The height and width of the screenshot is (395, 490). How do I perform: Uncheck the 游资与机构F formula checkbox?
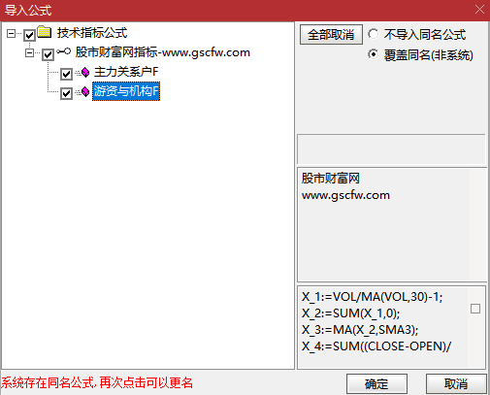point(66,93)
